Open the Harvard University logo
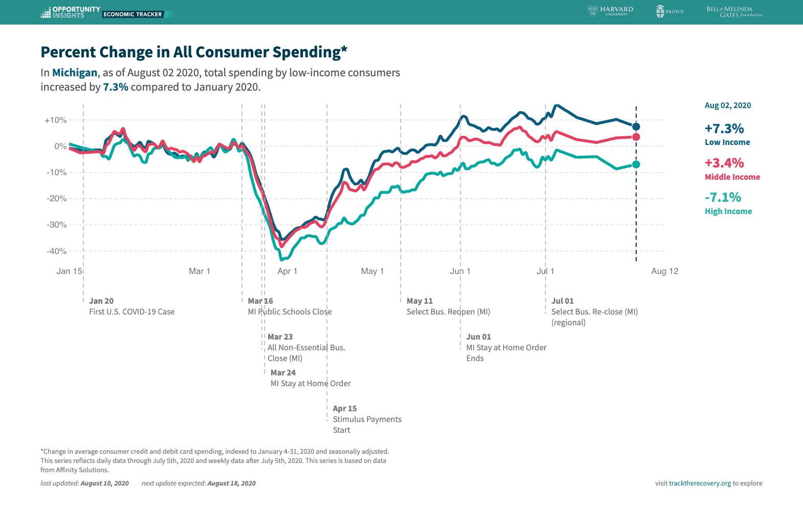 [611, 11]
